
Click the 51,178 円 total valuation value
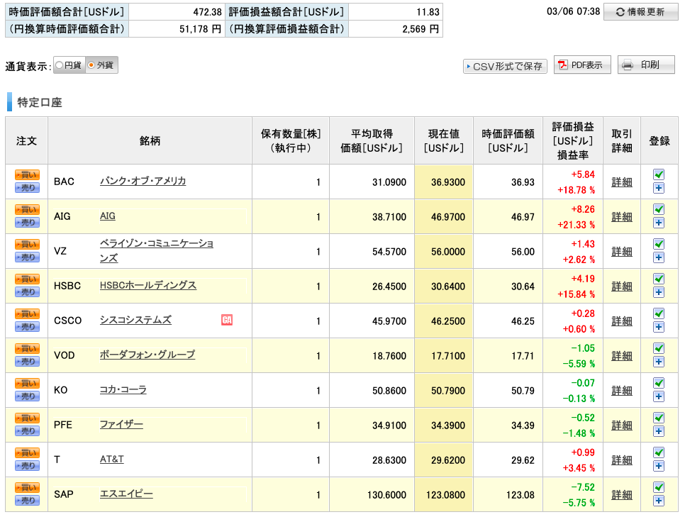tap(200, 29)
